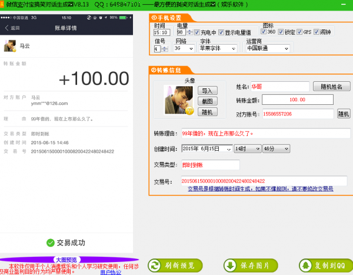Image resolution: width=353 pixels, height=275 pixels.
Task: Open the creation date 2015年6月15日 picker
Action: [x=207, y=149]
